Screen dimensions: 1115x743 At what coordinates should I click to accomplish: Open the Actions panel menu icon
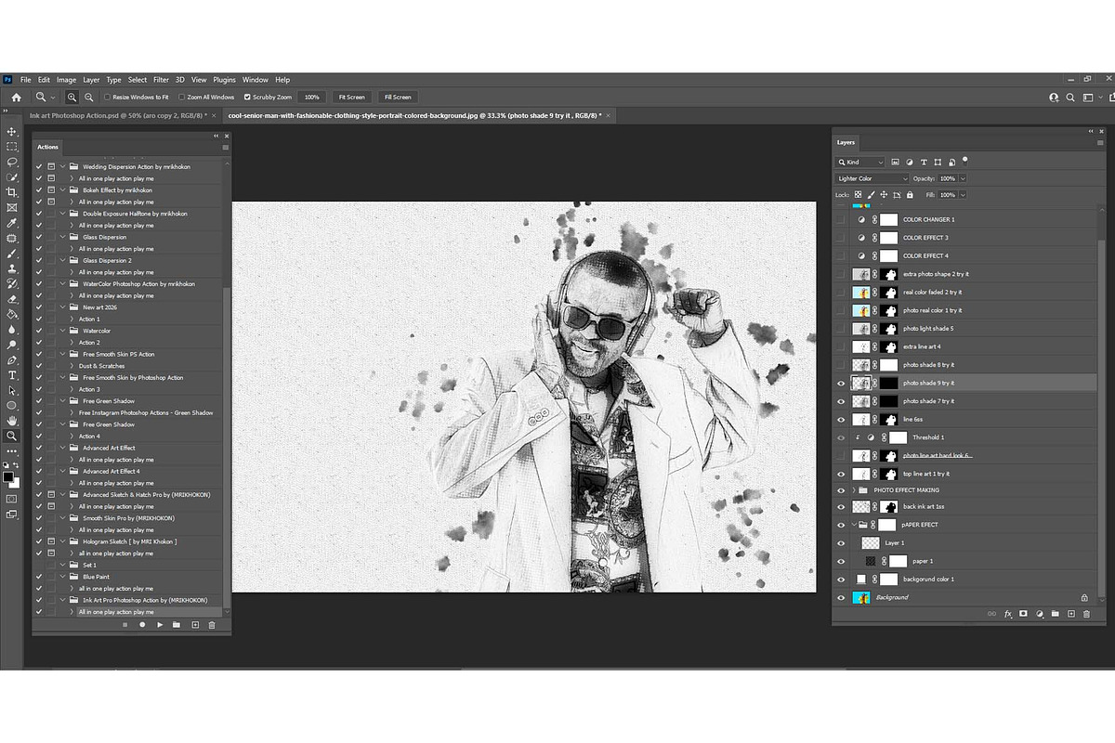[x=225, y=147]
